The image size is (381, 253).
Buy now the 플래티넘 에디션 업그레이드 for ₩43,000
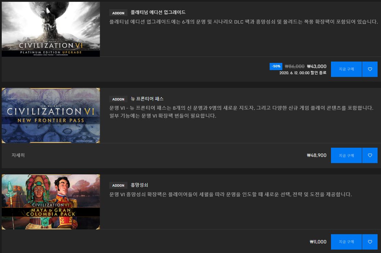pos(346,69)
